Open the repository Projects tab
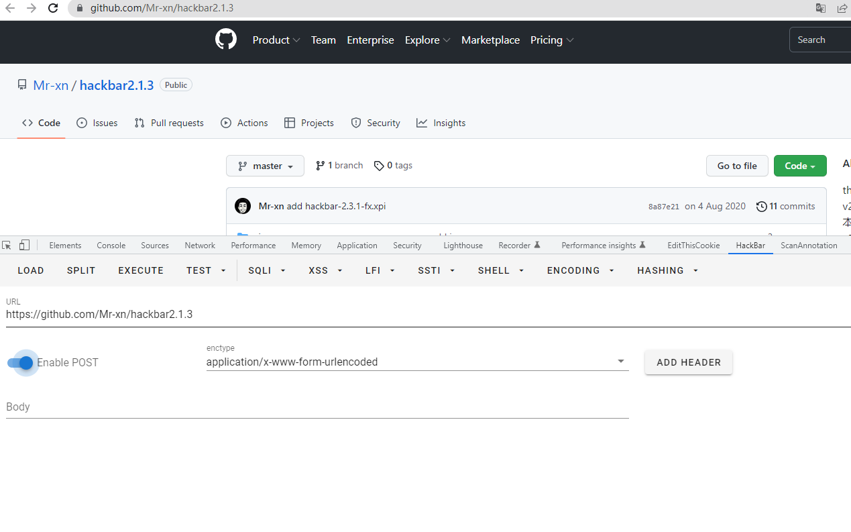The height and width of the screenshot is (532, 851). click(x=309, y=123)
